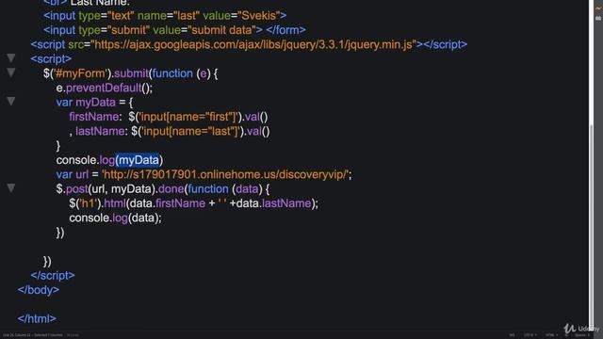
Task: Click the preventDefault method call
Action: coord(104,88)
